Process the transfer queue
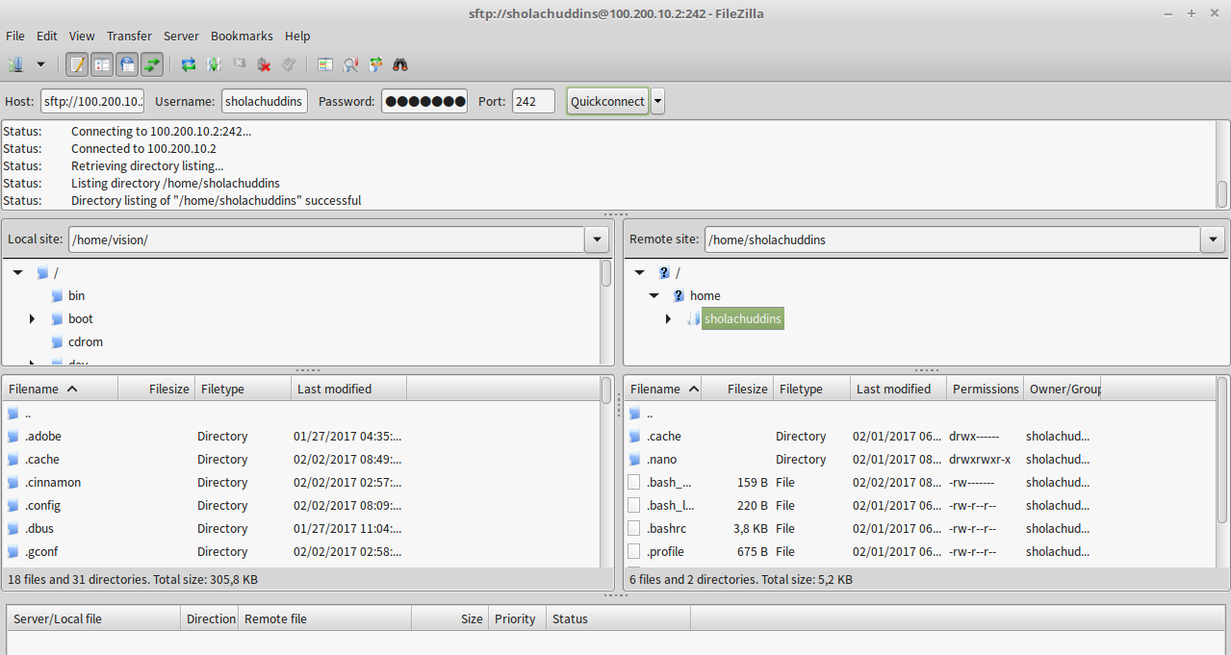The image size is (1231, 655). 214,64
